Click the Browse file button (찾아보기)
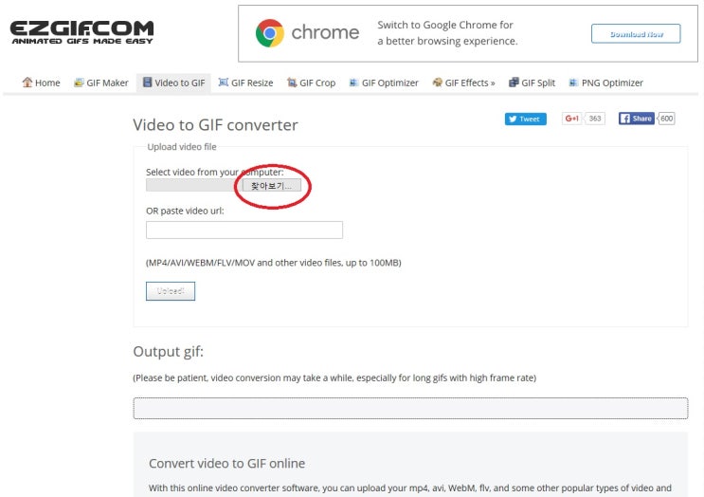The width and height of the screenshot is (704, 497). (272, 186)
